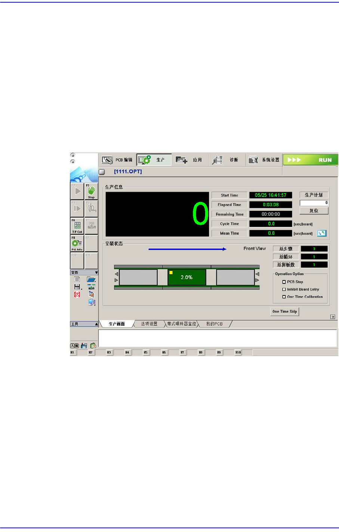The image size is (339, 532).
Task: Click the 05/25 16:41:57 start time value
Action: (x=271, y=195)
